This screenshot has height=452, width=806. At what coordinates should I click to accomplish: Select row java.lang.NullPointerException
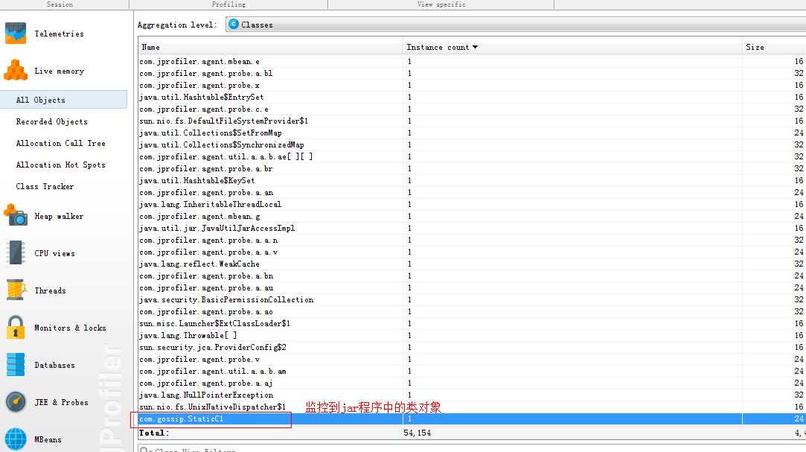pyautogui.click(x=472, y=395)
